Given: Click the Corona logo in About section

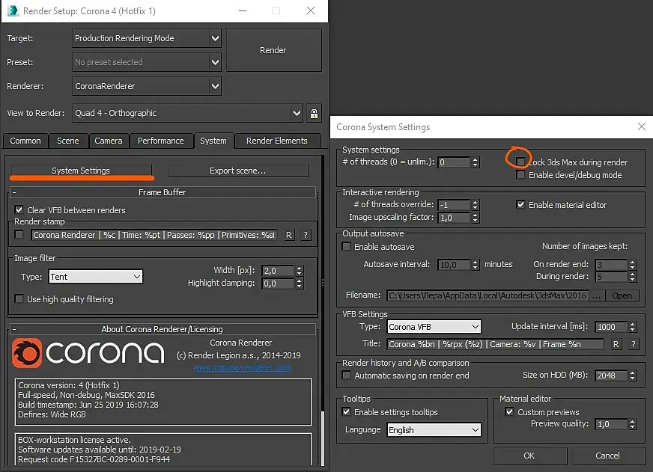Looking at the screenshot, I should point(88,353).
